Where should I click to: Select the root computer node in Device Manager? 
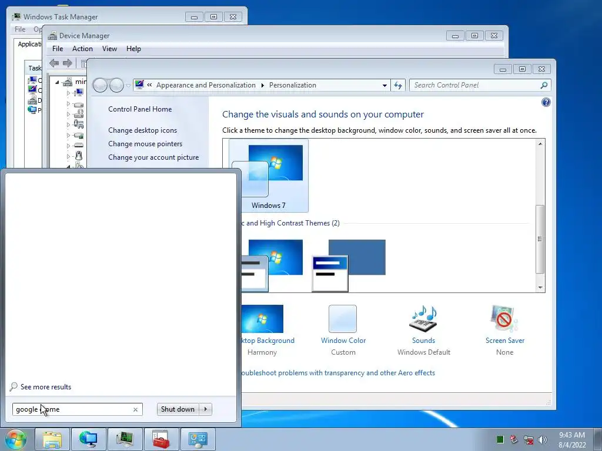pos(68,82)
